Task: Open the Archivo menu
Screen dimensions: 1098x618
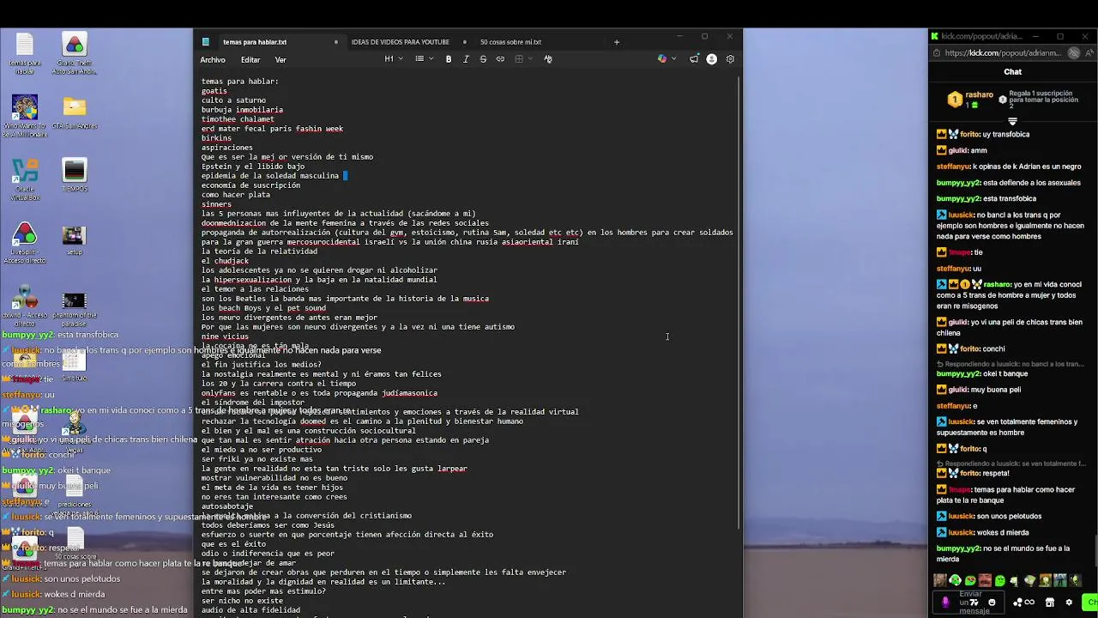Action: [213, 60]
